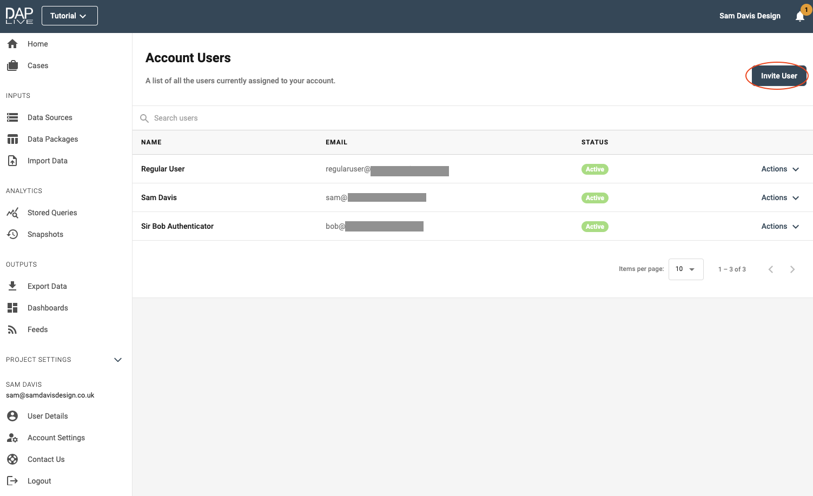The image size is (813, 496).
Task: Go to Snapshots history
Action: click(45, 234)
